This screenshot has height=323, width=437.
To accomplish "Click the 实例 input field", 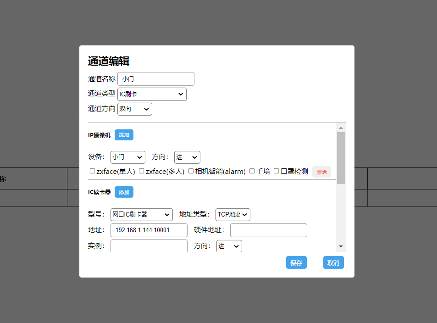I will [x=149, y=245].
